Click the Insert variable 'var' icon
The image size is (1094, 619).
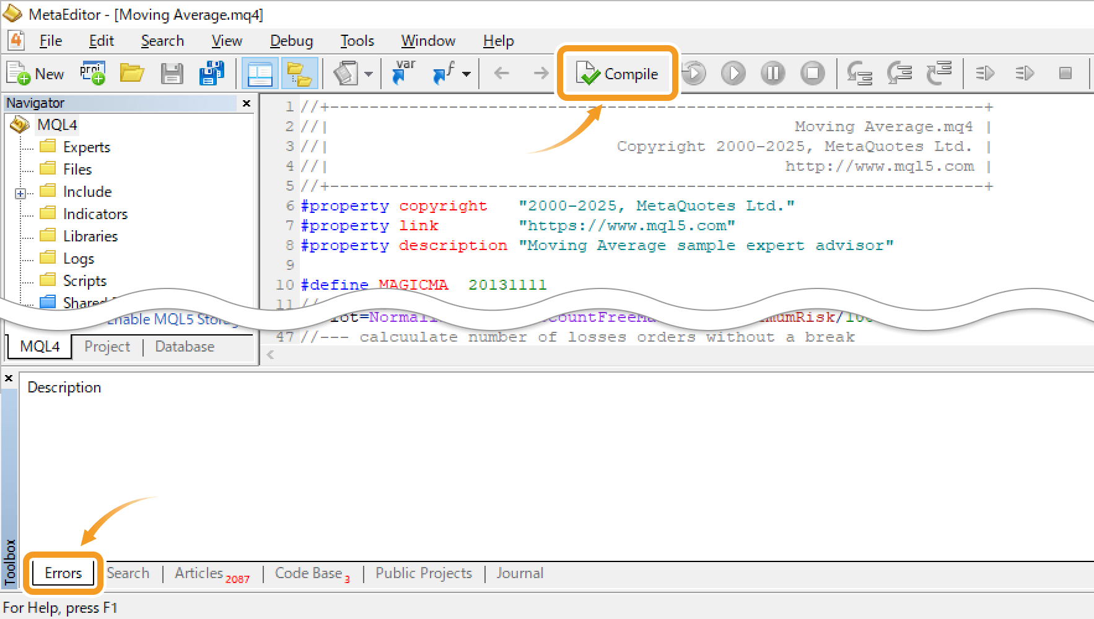pyautogui.click(x=404, y=74)
